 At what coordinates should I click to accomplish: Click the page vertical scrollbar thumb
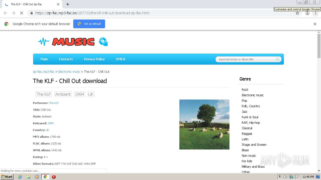319,46
